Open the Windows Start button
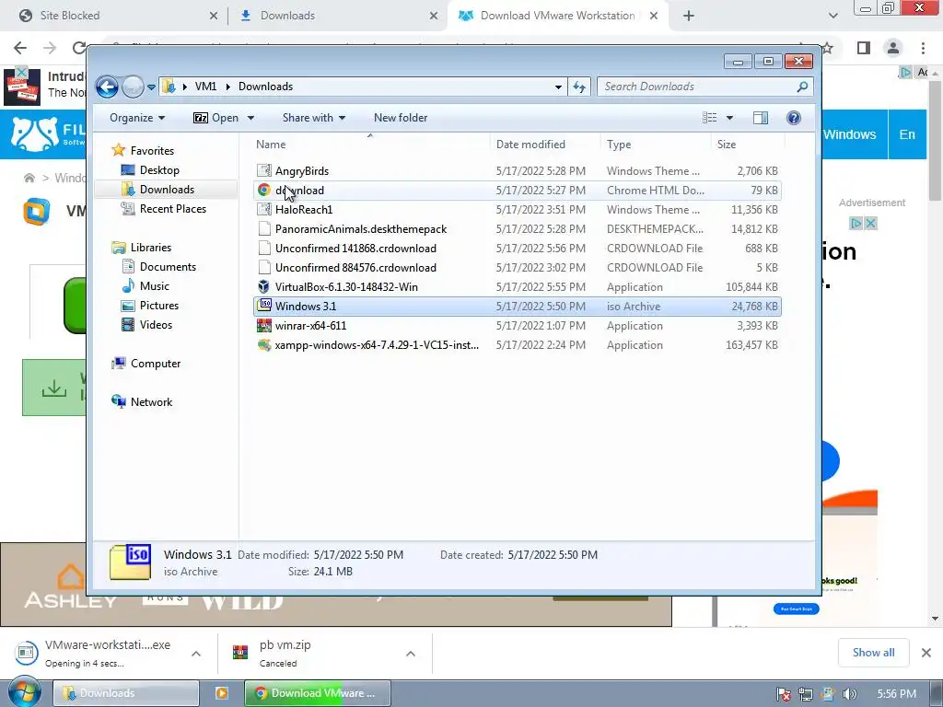This screenshot has width=943, height=707. pyautogui.click(x=24, y=692)
